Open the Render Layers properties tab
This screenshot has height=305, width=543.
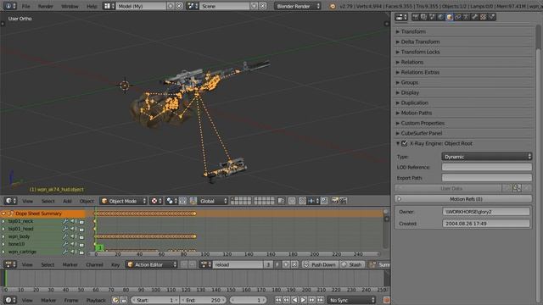click(423, 17)
